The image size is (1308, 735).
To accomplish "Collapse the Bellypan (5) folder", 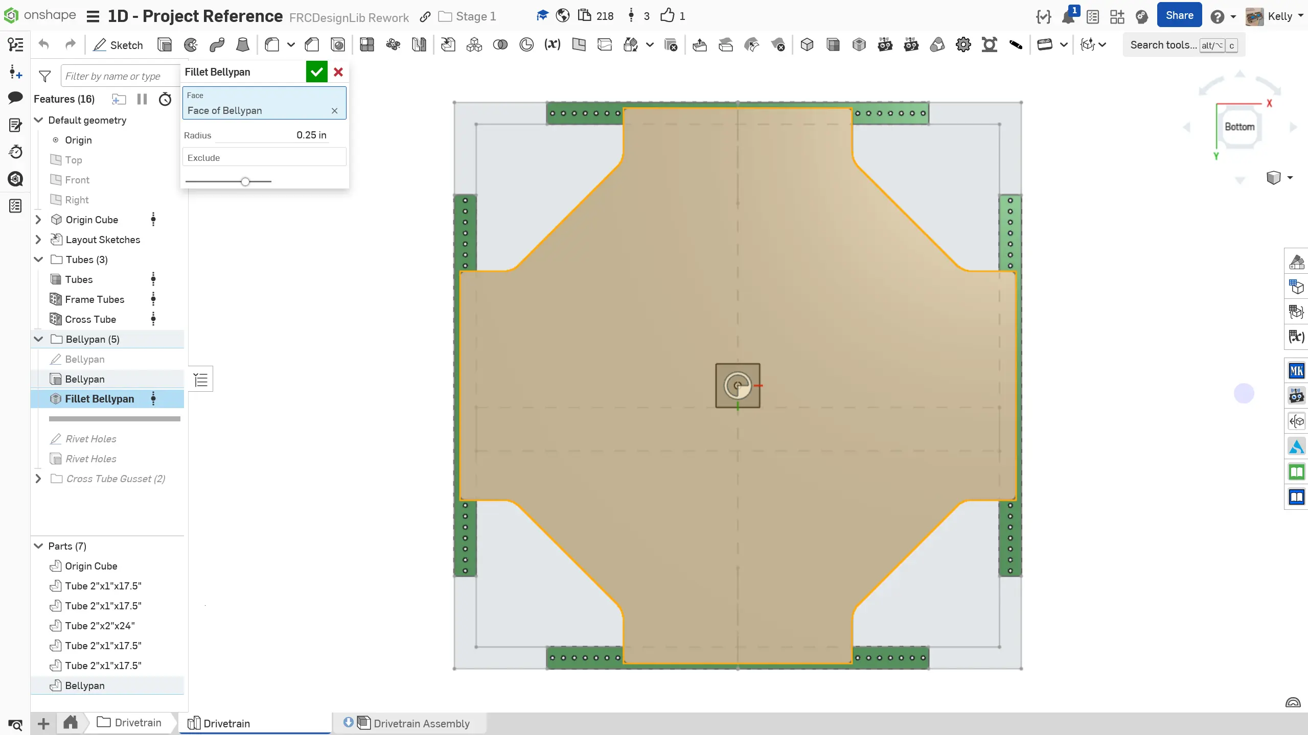I will pos(38,339).
